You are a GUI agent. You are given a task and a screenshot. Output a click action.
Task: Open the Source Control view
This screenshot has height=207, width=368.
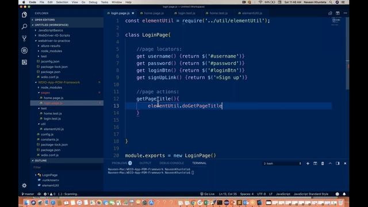(24, 39)
